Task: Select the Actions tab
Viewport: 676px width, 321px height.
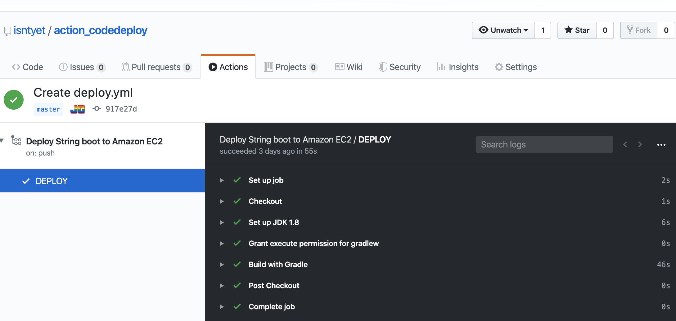Action: (228, 67)
